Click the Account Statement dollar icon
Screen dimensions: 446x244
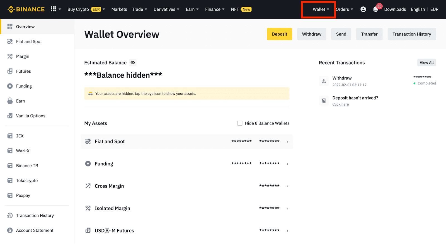[x=10, y=230]
